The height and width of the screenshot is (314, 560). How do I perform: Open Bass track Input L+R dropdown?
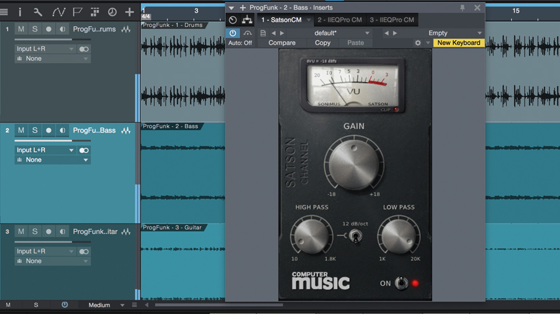[45, 150]
